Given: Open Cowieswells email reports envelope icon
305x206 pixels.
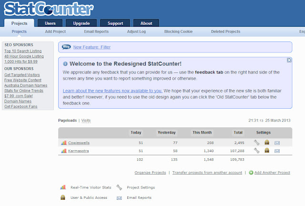Looking at the screenshot, I should [277, 143].
